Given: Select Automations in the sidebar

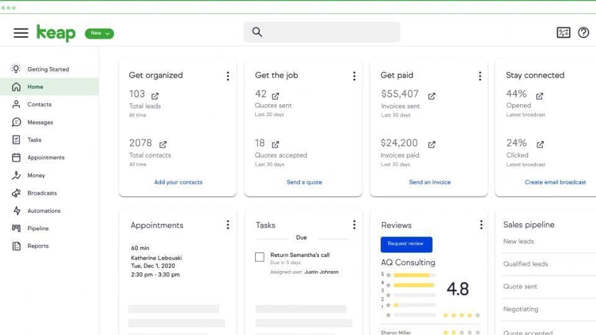Looking at the screenshot, I should (x=43, y=211).
